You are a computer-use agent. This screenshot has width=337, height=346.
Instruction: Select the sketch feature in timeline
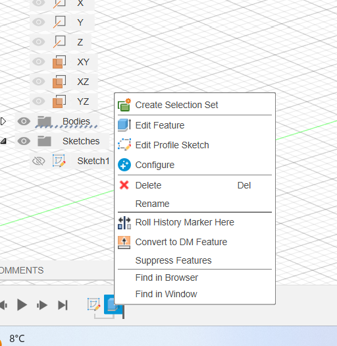coord(94,304)
